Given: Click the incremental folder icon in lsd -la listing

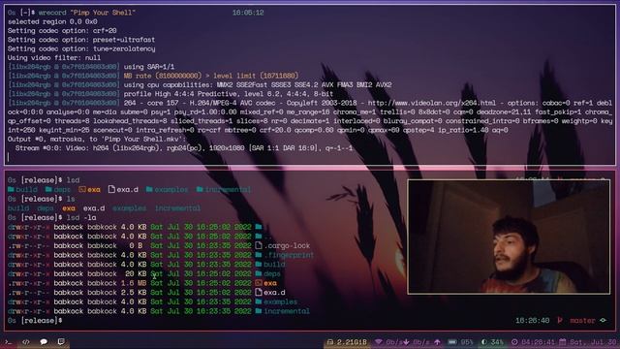Looking at the screenshot, I should [259, 311].
